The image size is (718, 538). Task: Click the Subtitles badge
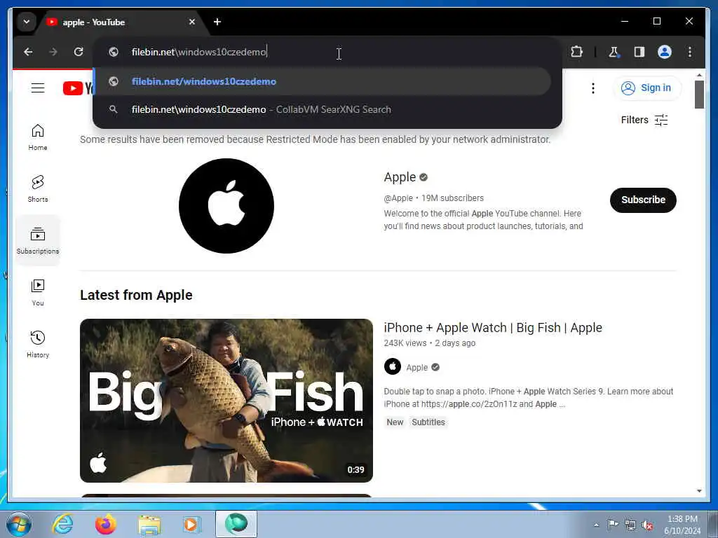click(428, 422)
